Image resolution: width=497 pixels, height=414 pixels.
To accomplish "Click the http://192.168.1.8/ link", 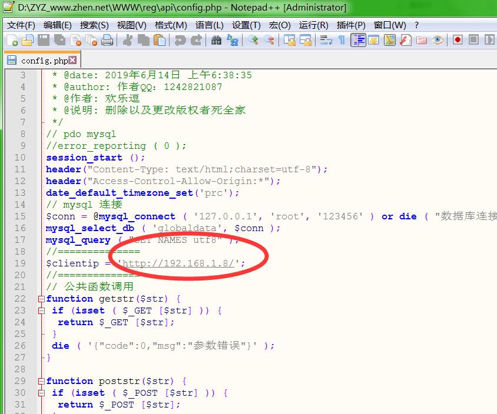I will (x=178, y=263).
